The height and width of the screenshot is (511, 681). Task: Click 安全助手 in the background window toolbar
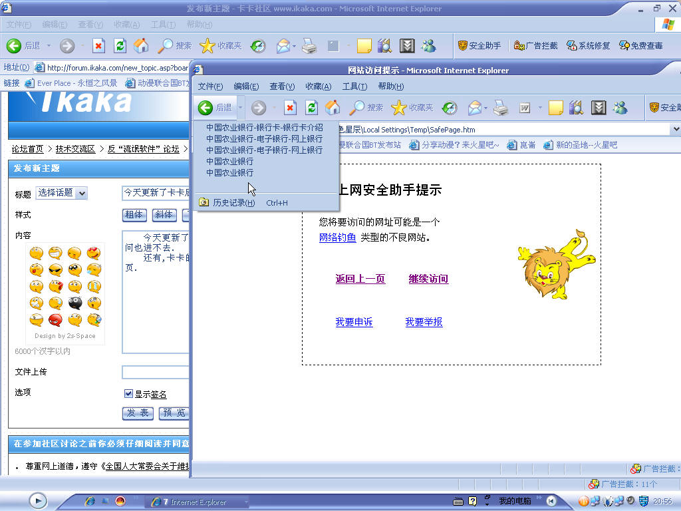tap(479, 46)
